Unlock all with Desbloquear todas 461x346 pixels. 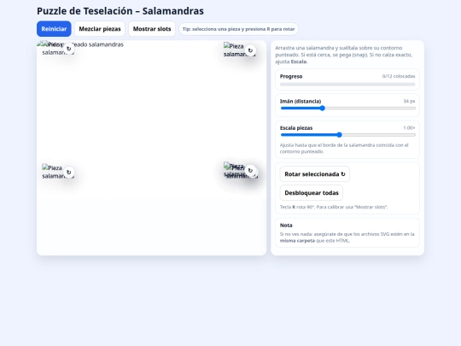coord(312,193)
